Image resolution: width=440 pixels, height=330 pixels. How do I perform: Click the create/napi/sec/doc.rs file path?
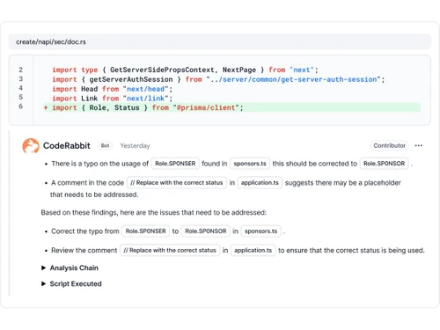(x=51, y=42)
